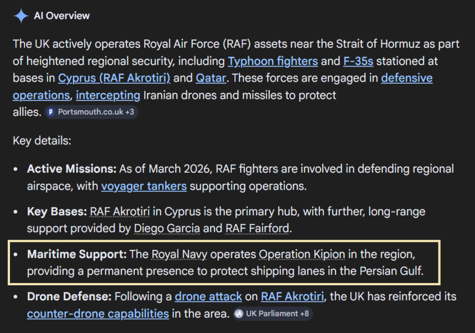
Task: Open the counter-drone capabilities link
Action: pyautogui.click(x=98, y=314)
